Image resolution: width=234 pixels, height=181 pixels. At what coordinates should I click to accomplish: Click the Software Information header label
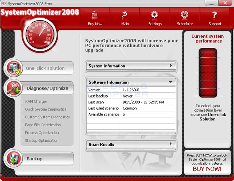pos(108,82)
